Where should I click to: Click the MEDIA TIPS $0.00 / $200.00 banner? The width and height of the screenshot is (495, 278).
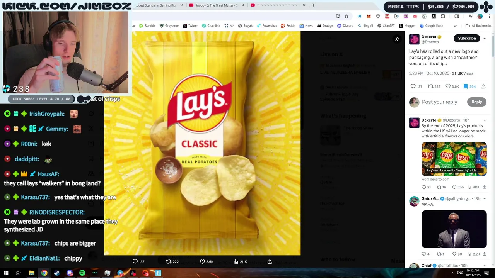pos(431,7)
